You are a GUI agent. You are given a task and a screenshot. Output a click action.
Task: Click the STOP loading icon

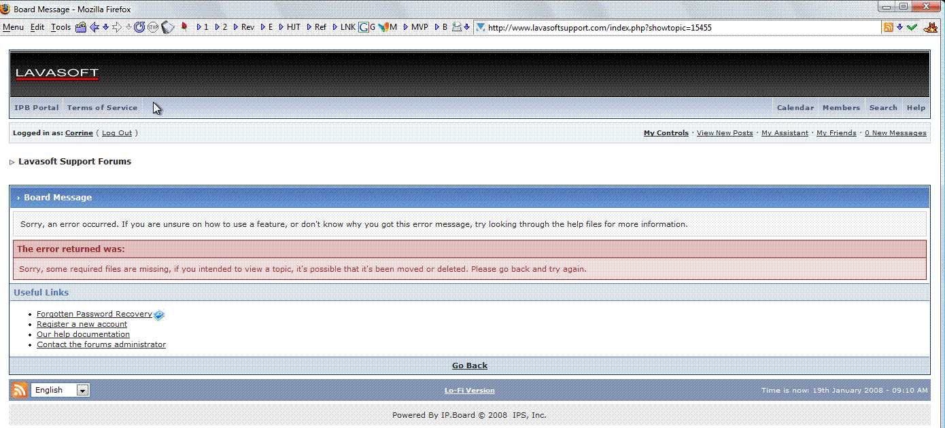[152, 27]
